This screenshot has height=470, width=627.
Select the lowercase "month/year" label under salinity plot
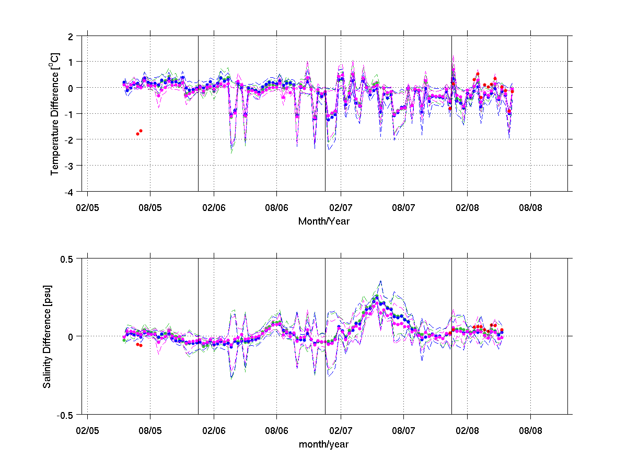point(324,444)
